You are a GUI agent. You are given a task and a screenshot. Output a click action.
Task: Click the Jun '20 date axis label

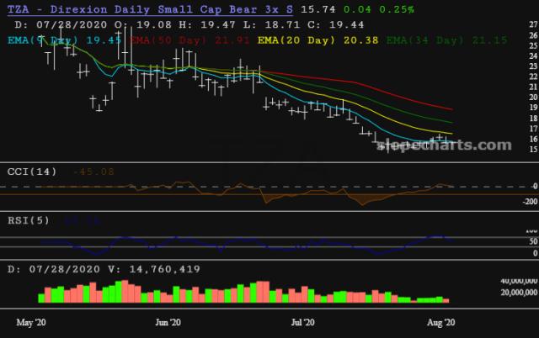click(x=169, y=322)
